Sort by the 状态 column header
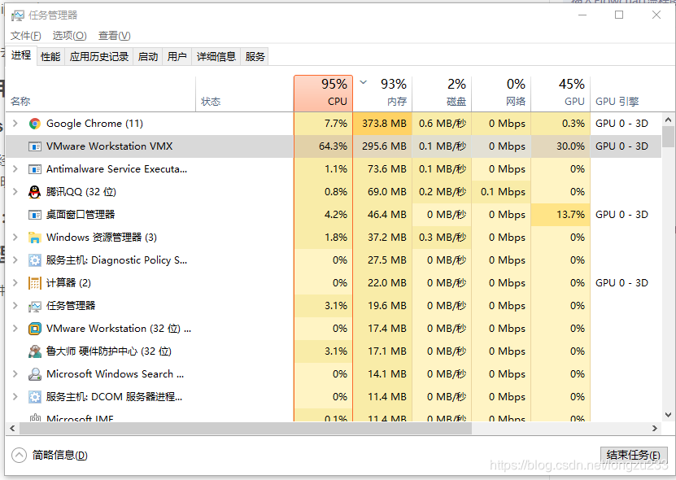The image size is (676, 480). pyautogui.click(x=244, y=94)
